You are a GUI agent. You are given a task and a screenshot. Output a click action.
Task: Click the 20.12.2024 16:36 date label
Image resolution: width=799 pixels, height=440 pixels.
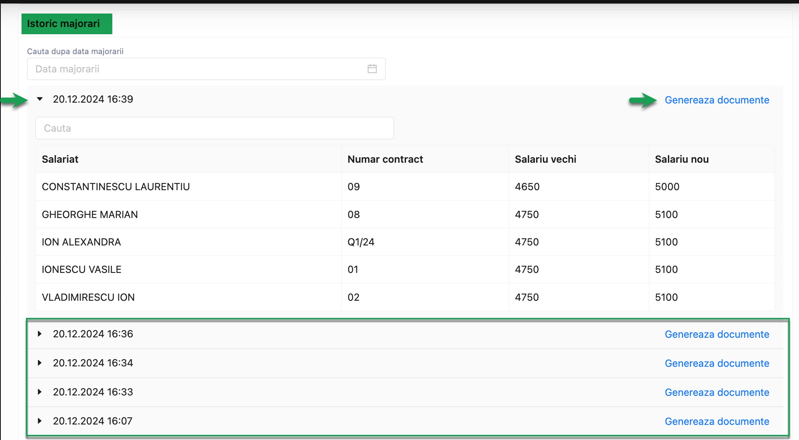(x=93, y=334)
